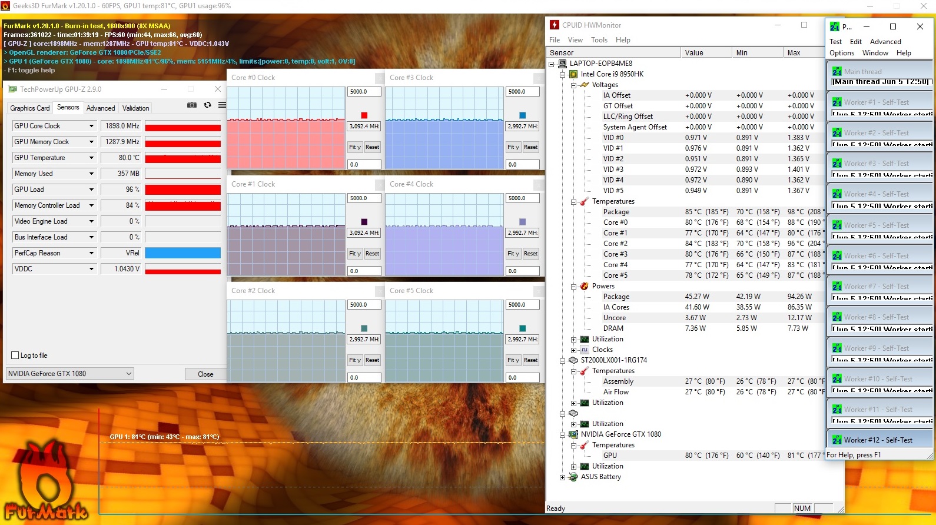Click the blue color swatch for Core #3 Clock
936x525 pixels.
523,115
